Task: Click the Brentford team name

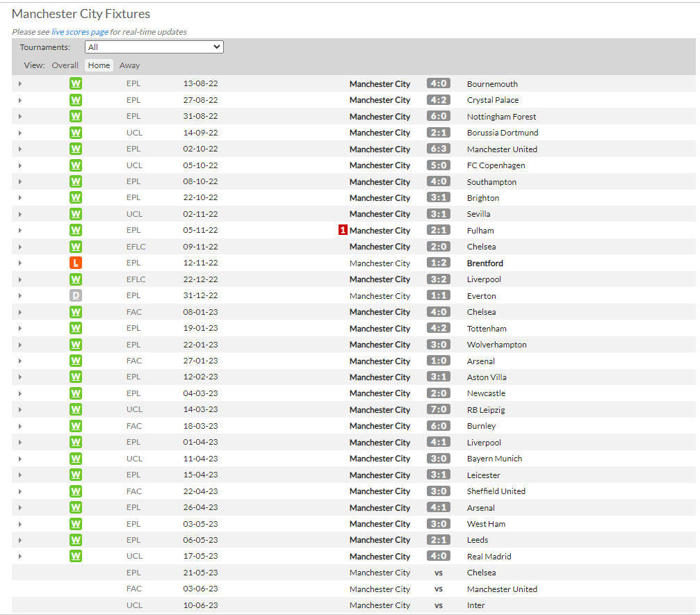Action: tap(485, 263)
